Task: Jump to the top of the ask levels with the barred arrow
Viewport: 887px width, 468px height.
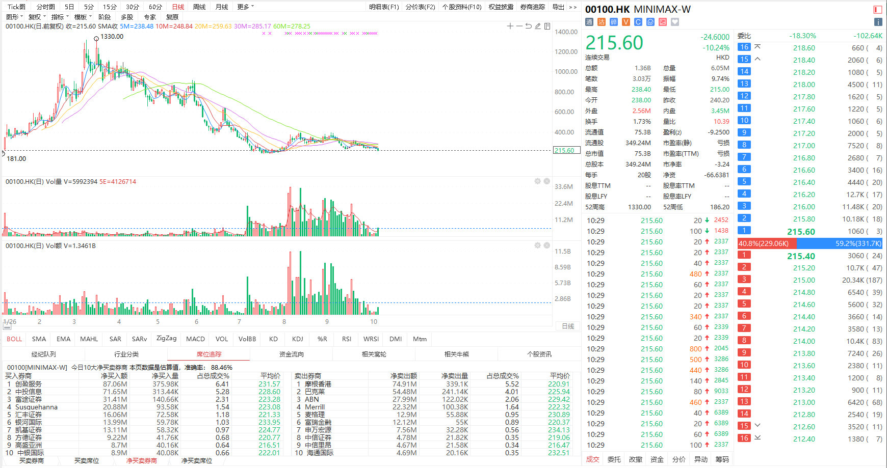Action: click(x=758, y=47)
